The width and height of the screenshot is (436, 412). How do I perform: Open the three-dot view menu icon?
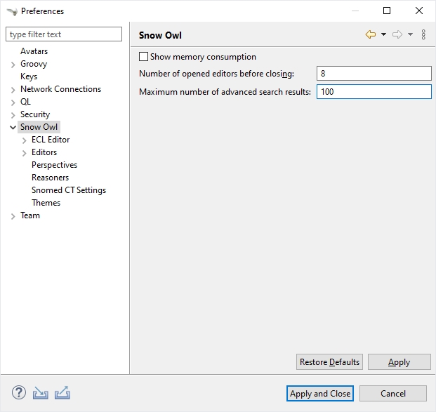tap(423, 34)
